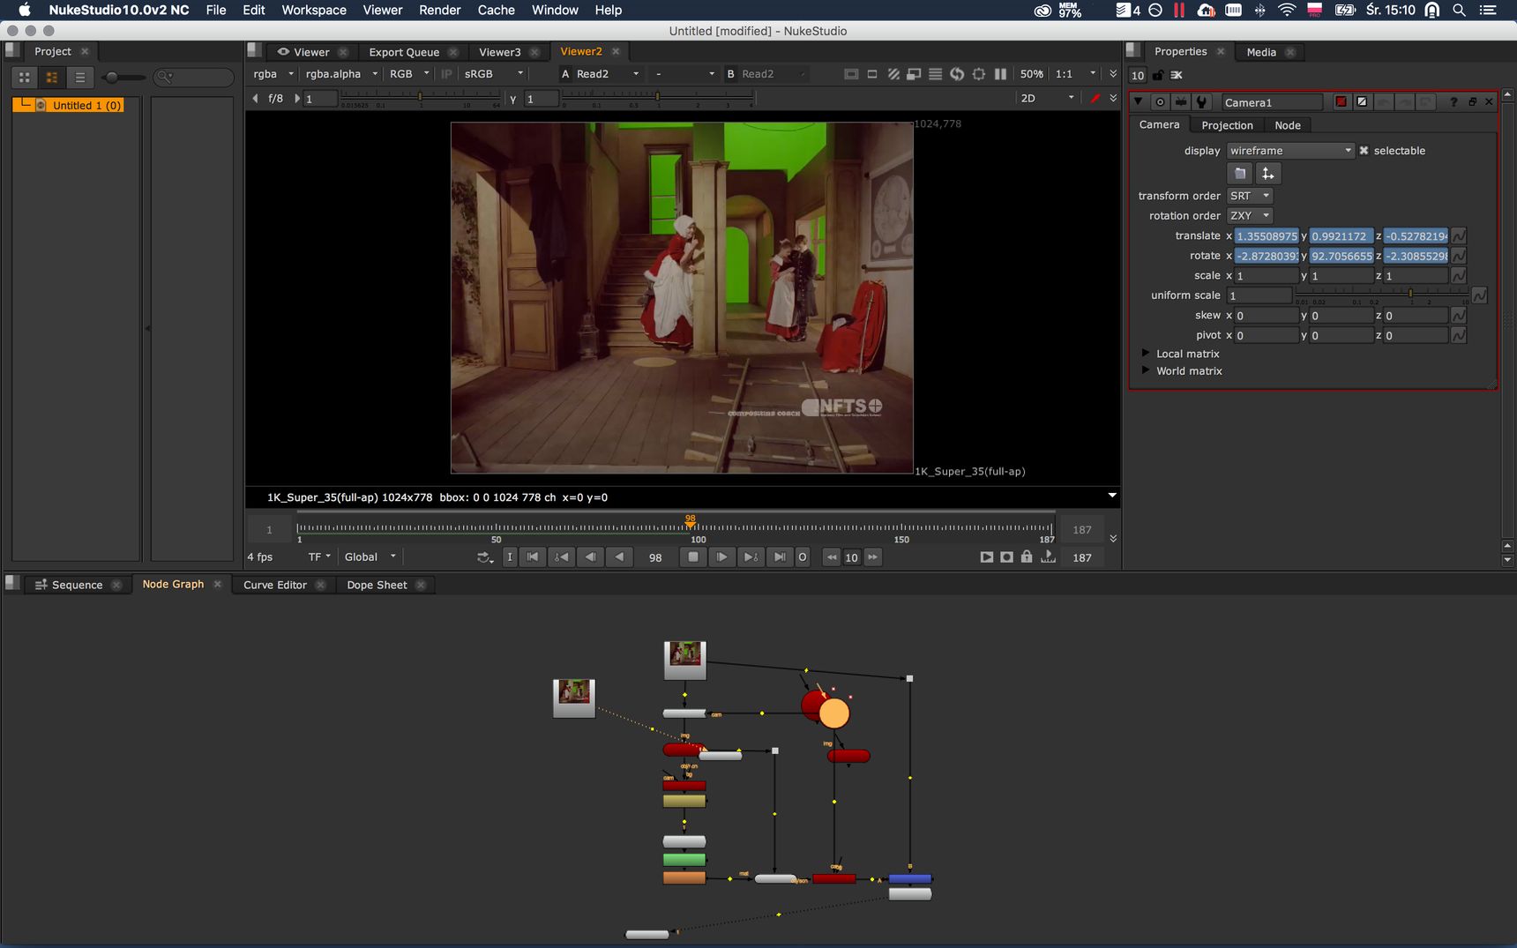Open the Global frame range dropdown
The image size is (1517, 948).
[x=370, y=557]
